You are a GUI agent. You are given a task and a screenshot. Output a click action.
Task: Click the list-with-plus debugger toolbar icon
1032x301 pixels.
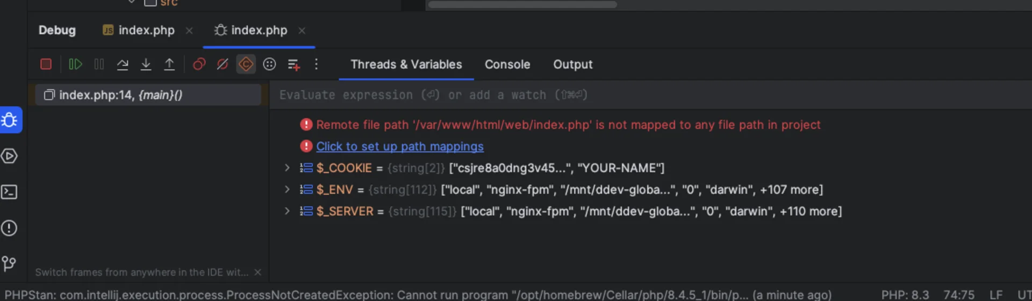coord(293,64)
